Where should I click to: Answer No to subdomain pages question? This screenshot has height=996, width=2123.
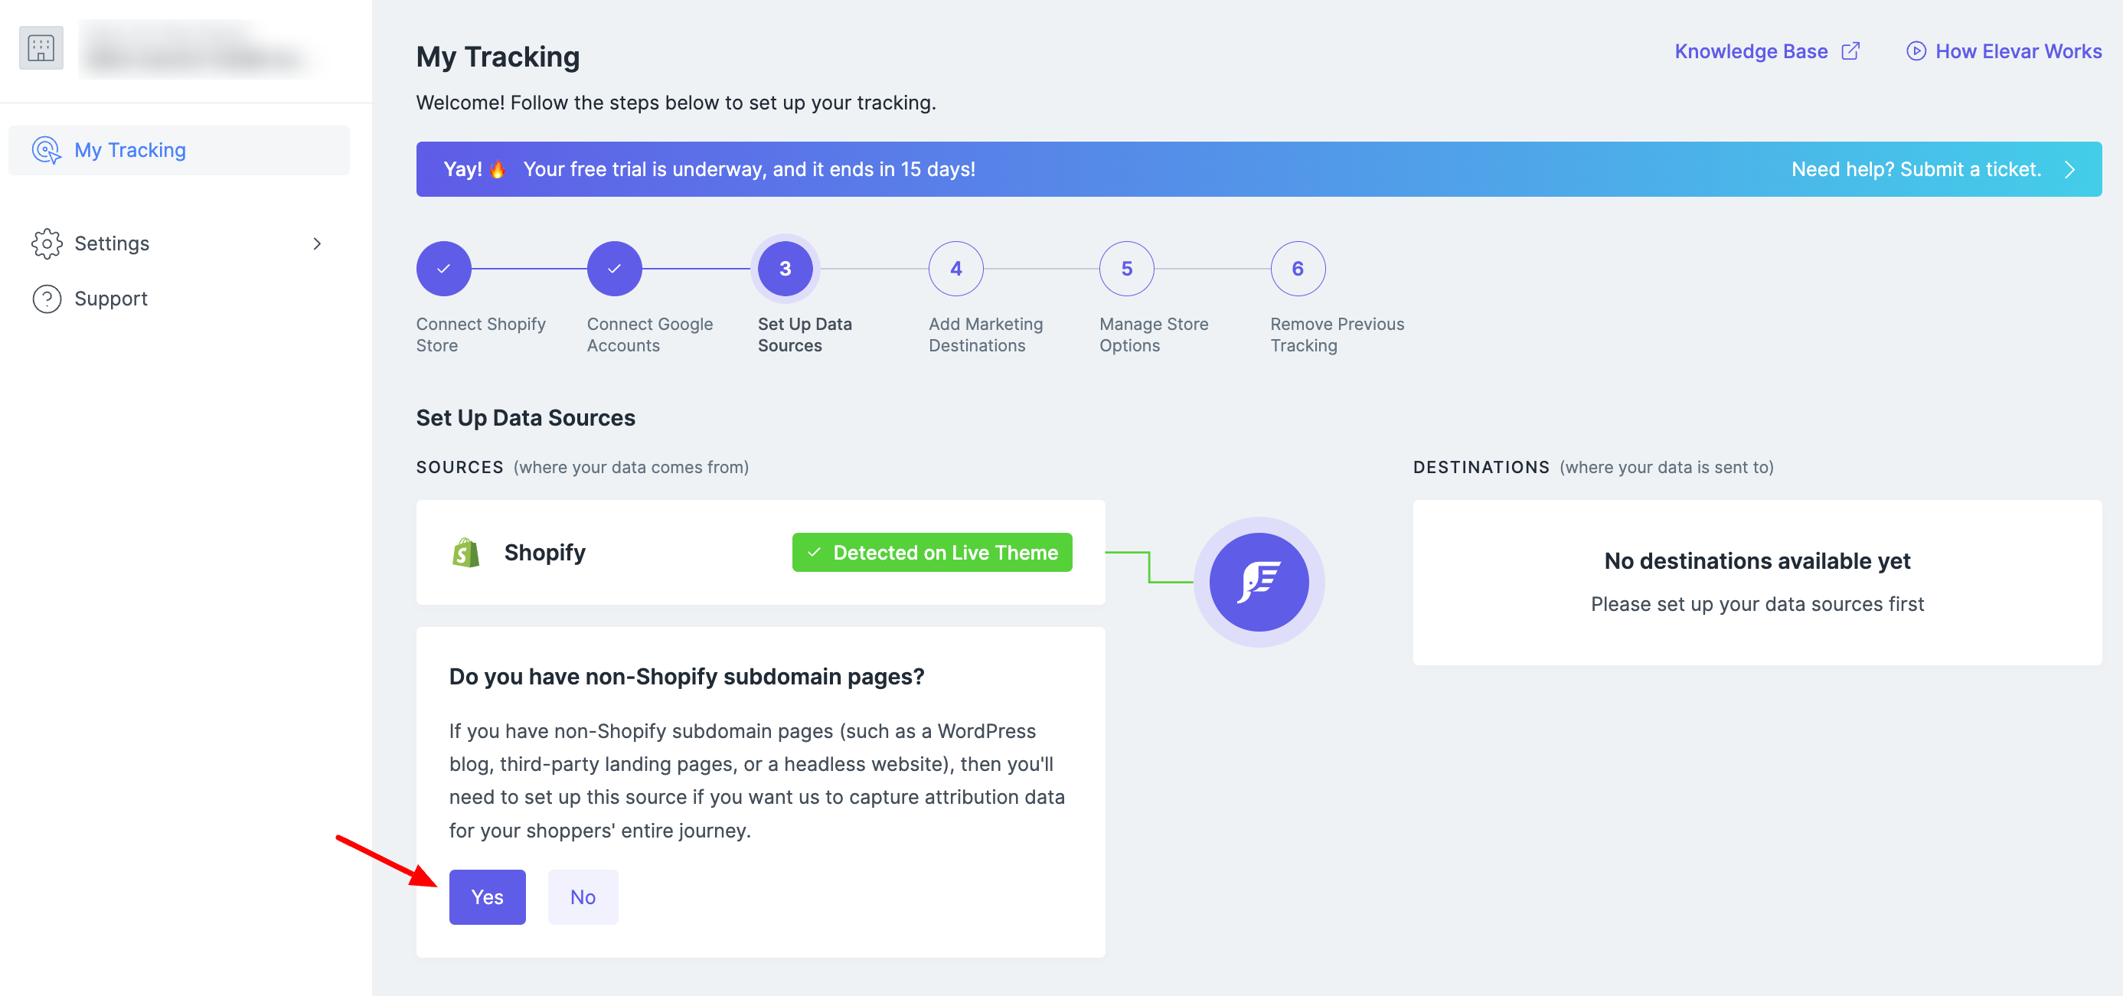pyautogui.click(x=583, y=897)
